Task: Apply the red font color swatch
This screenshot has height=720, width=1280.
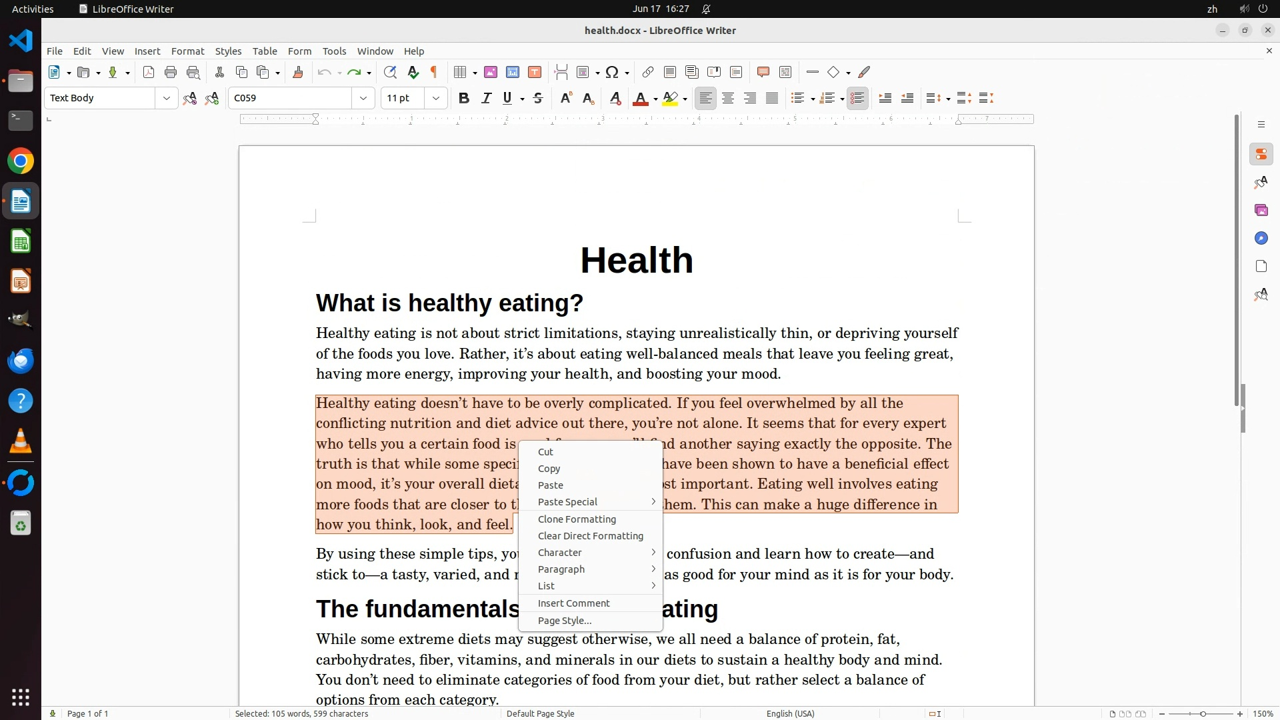Action: [640, 99]
